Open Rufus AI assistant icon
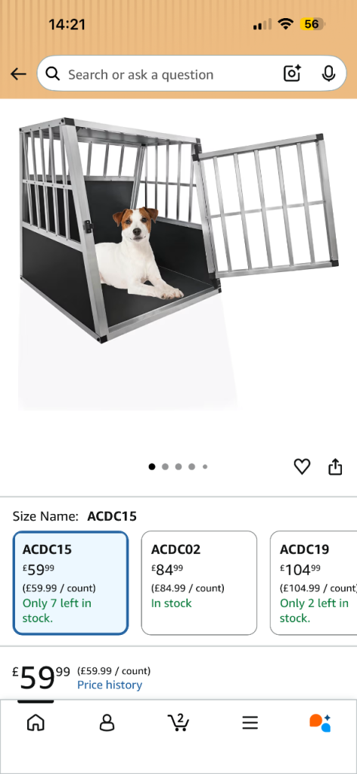 (320, 723)
